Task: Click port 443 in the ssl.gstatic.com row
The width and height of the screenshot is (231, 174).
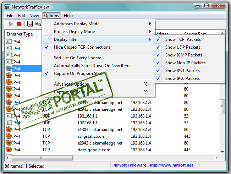Action: (187, 136)
